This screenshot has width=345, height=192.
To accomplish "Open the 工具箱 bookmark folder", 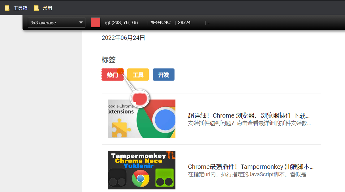I will [x=16, y=8].
